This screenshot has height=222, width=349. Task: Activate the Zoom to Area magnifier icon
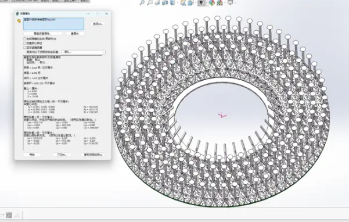click(x=150, y=2)
